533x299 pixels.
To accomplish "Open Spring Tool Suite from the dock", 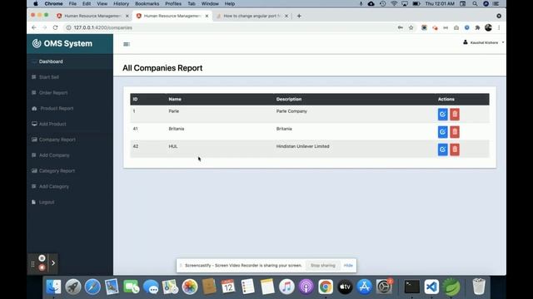I will coord(451,287).
